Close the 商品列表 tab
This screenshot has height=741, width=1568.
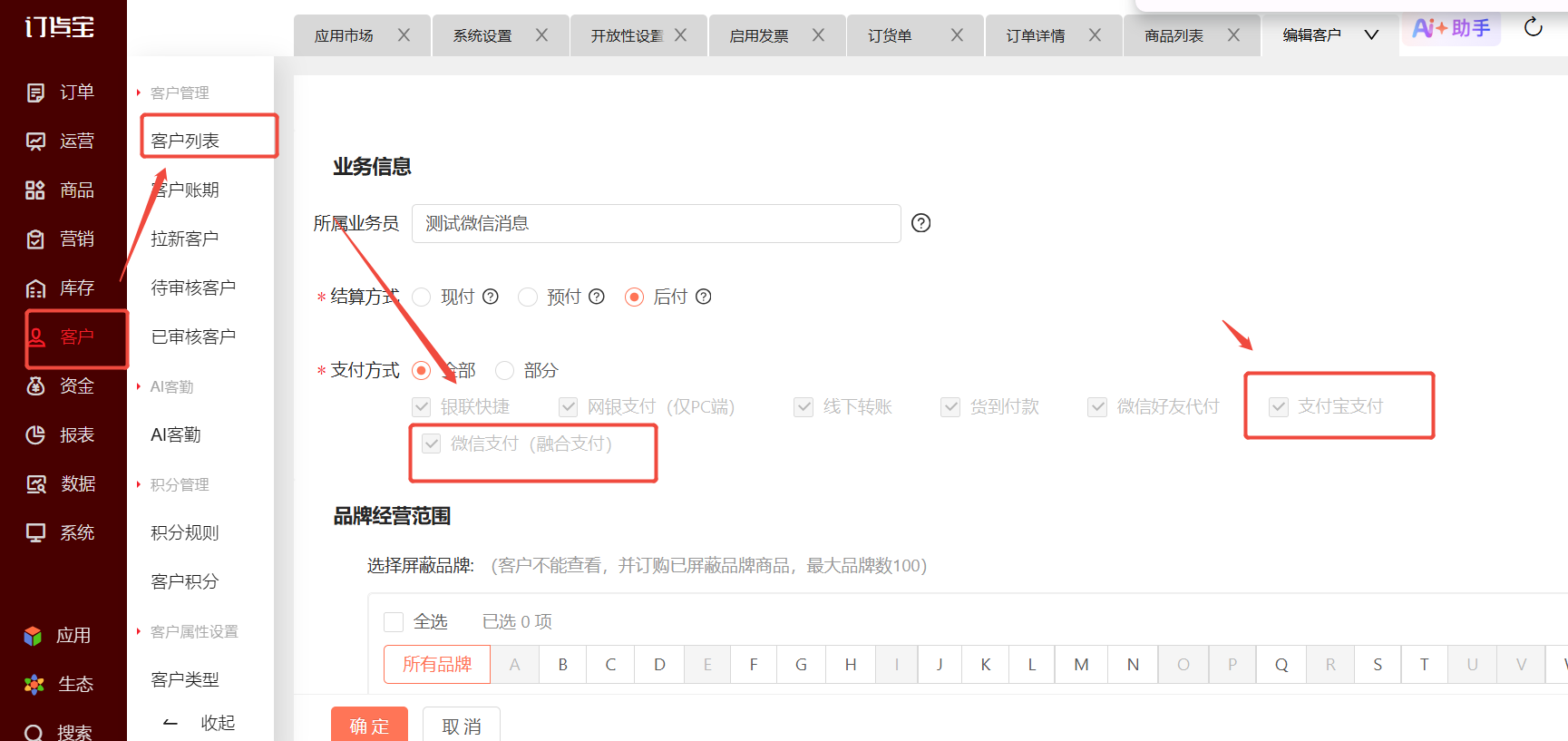point(1233,35)
